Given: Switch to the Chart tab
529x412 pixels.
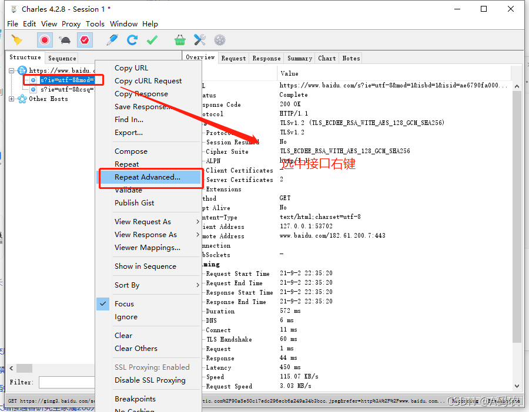Looking at the screenshot, I should click(x=327, y=58).
